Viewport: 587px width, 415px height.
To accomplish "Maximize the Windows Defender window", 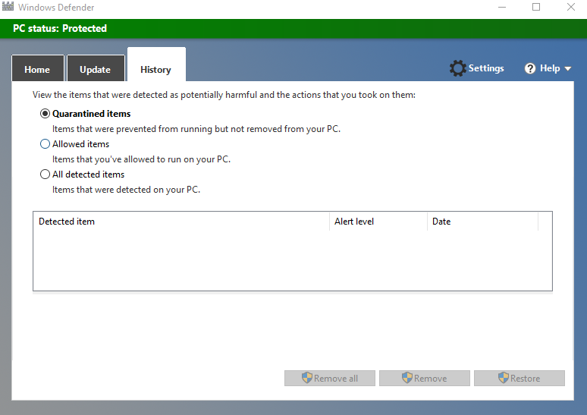I will point(536,7).
